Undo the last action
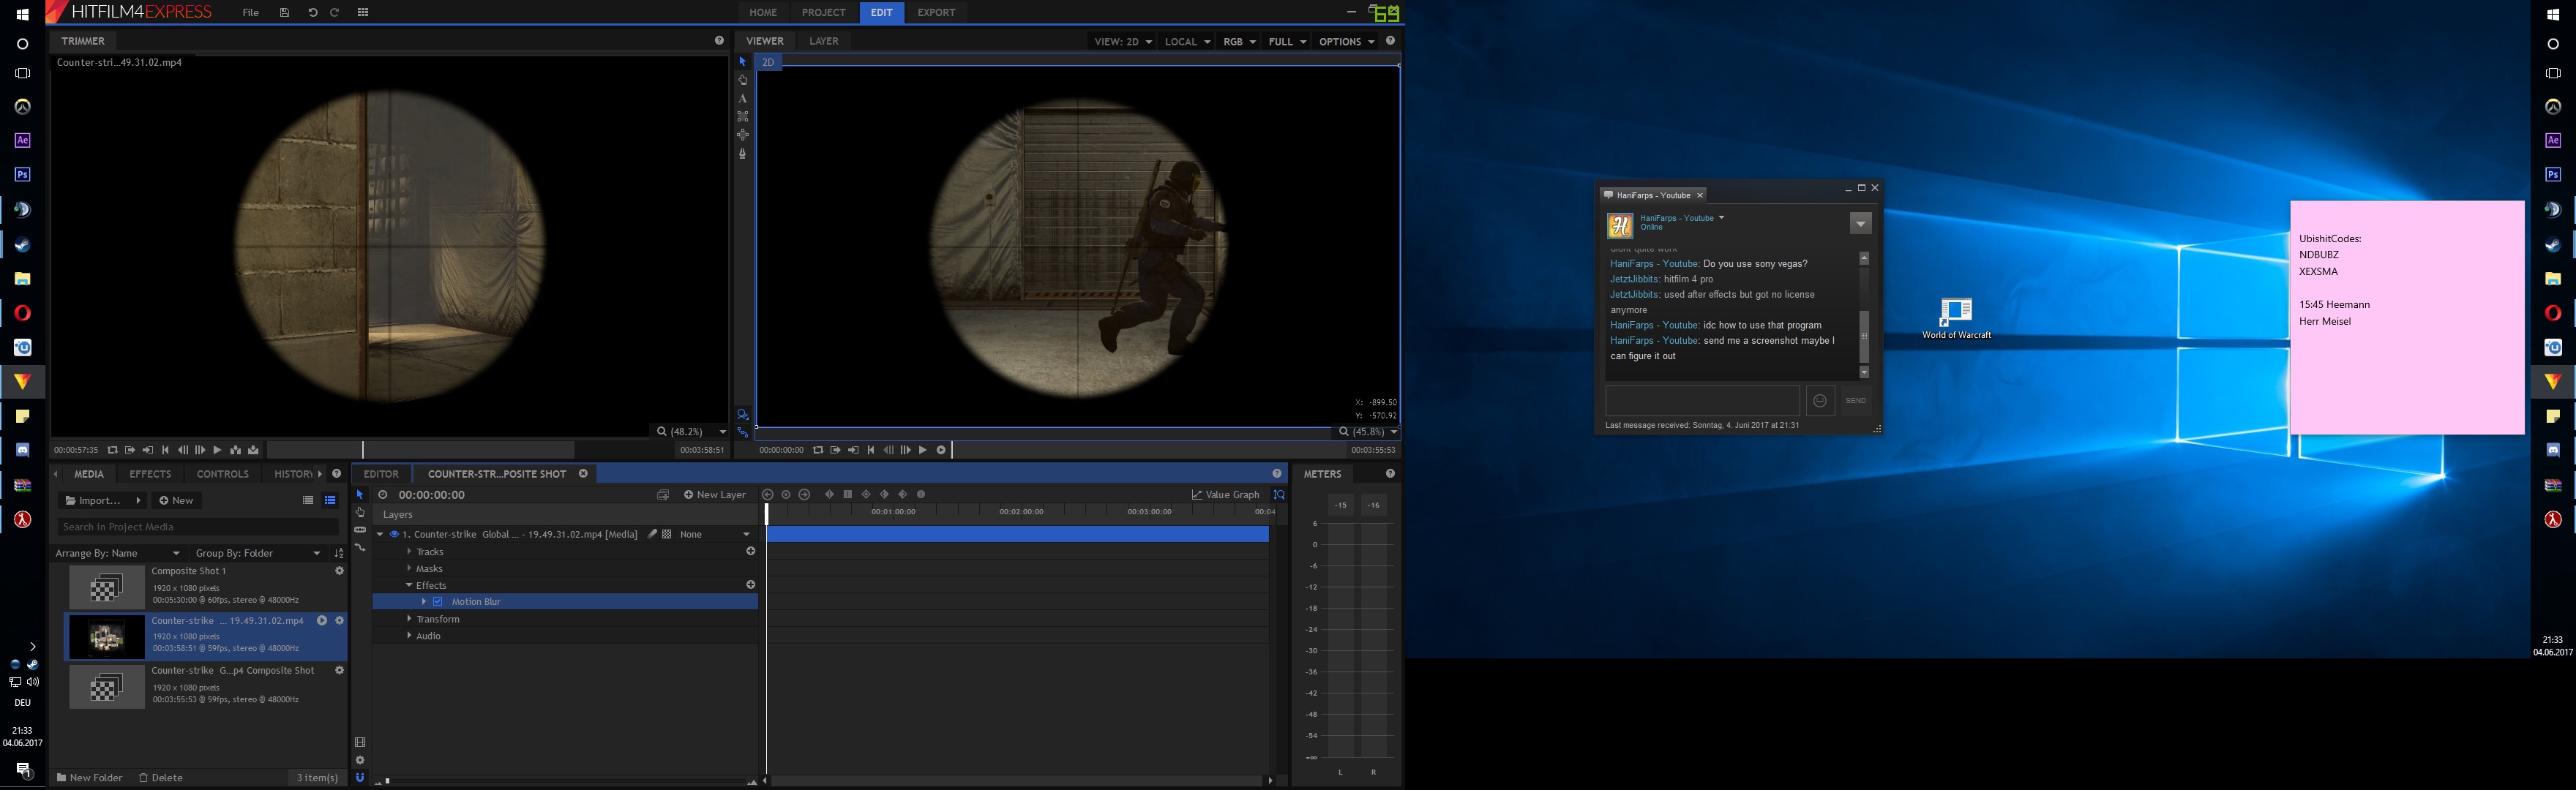Screen dimensions: 2576x790 pos(312,13)
